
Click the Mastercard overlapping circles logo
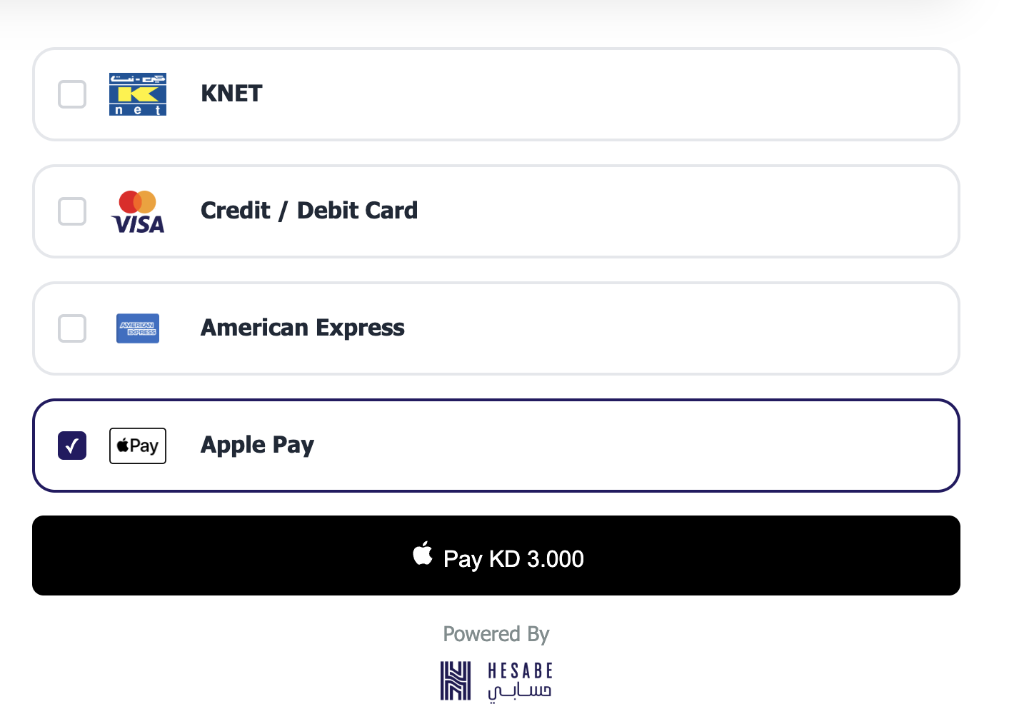tap(138, 201)
